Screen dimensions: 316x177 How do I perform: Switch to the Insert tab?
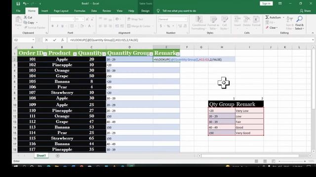44,11
